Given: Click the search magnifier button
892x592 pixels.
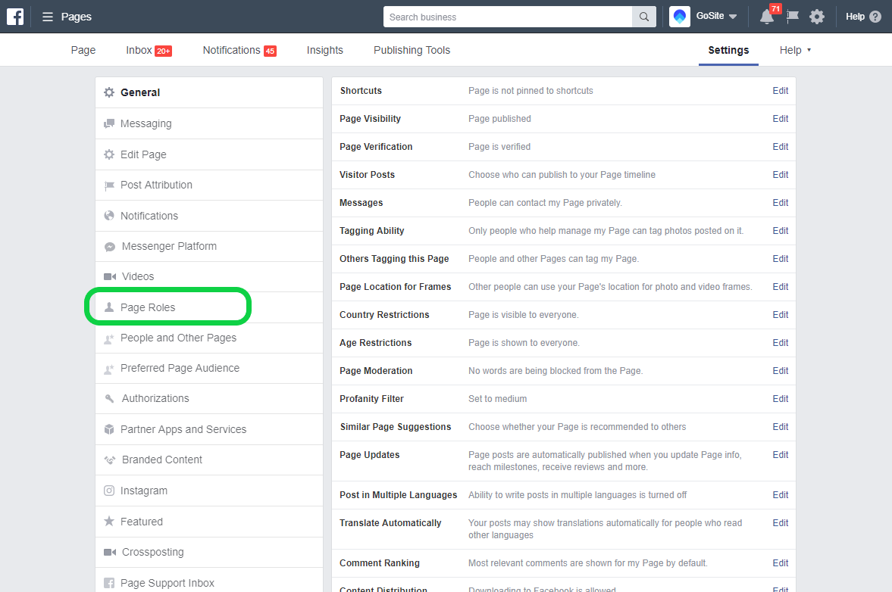Looking at the screenshot, I should tap(644, 17).
